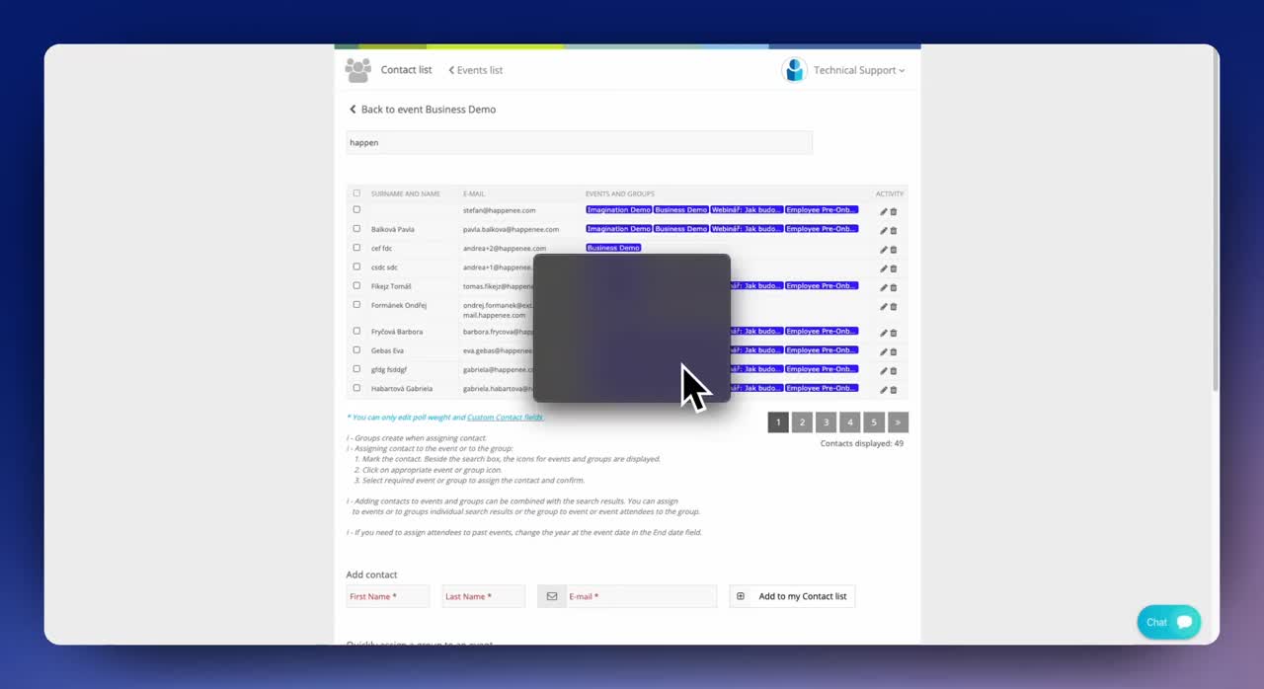Screen dimensions: 1264x689
Task: Edit Fryčová Barbora contact
Action: coord(884,333)
